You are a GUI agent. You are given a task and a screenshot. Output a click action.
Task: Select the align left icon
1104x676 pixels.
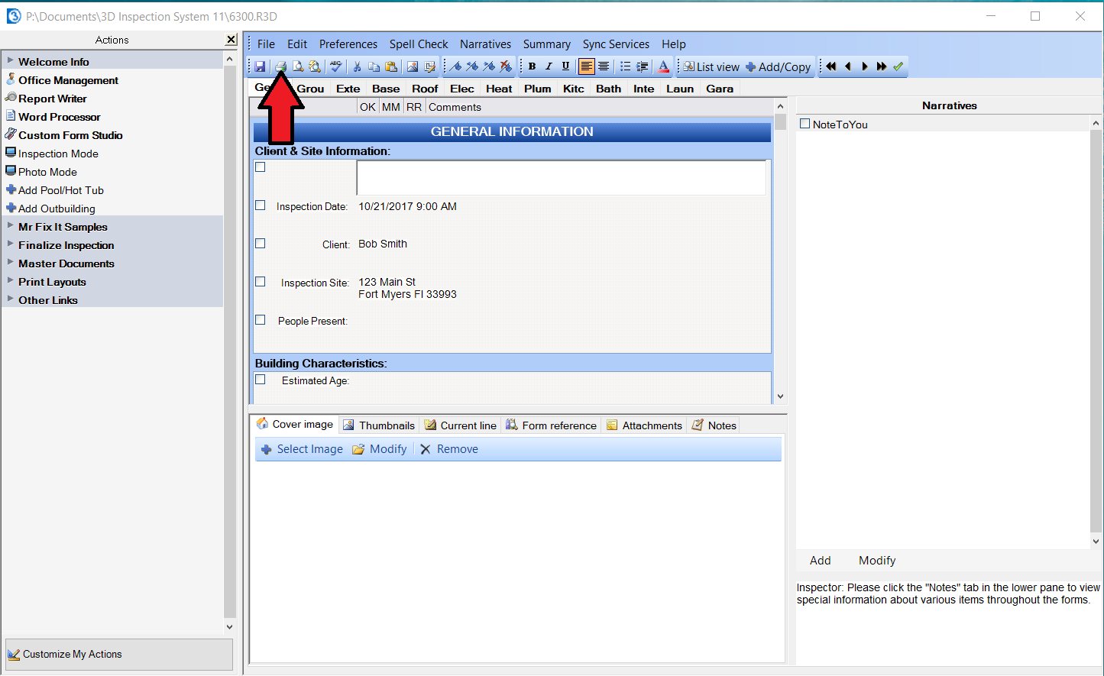586,66
